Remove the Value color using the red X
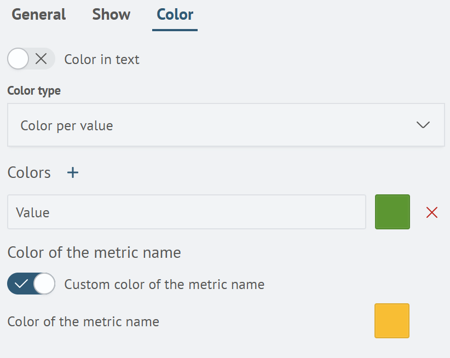Viewport: 450px width, 358px height. click(431, 212)
